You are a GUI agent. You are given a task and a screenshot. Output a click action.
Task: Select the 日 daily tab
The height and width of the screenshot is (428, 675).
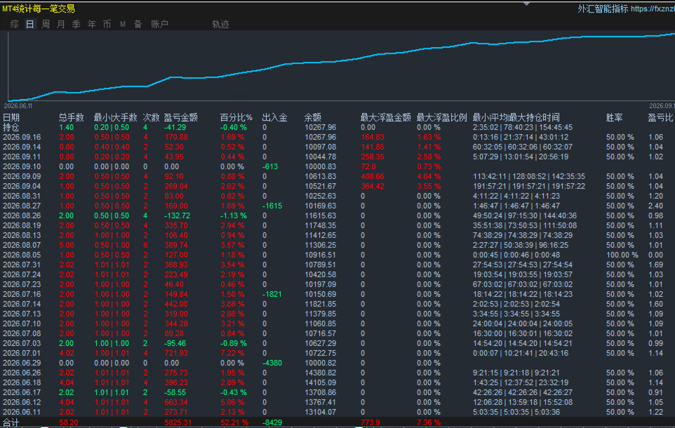coord(29,24)
